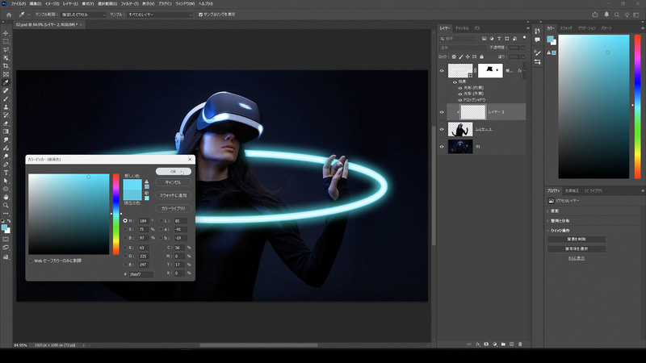Select the Move tool
The height and width of the screenshot is (363, 646).
[6, 33]
